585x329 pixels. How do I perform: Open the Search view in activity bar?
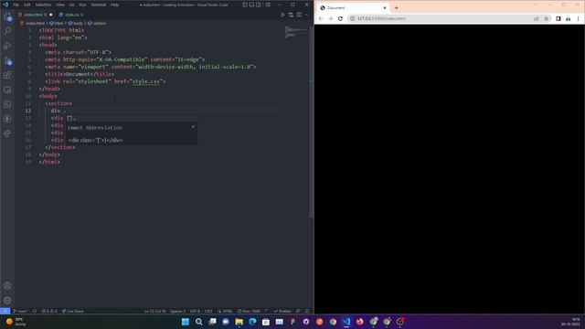(7, 31)
